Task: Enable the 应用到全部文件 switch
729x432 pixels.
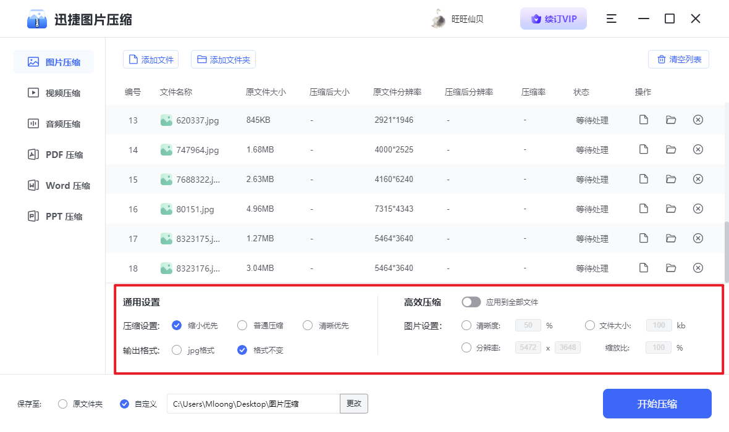Action: click(x=471, y=302)
